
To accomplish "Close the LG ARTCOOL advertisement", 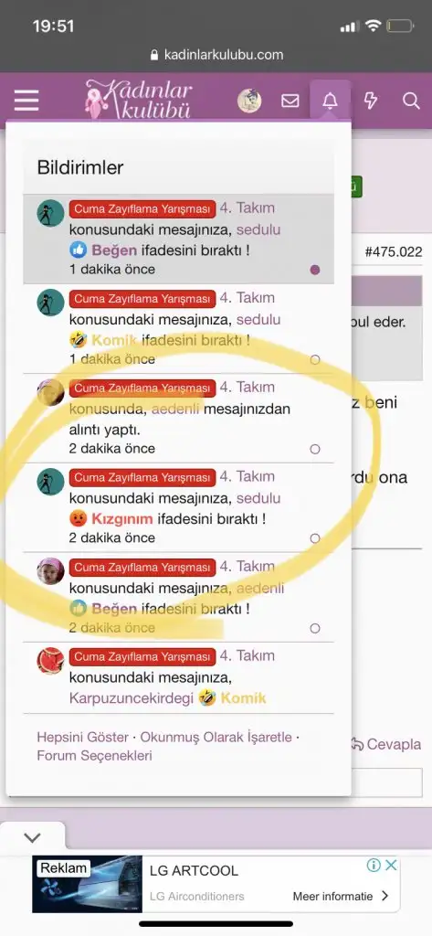I will 391,865.
